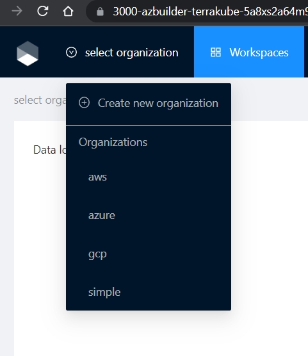Screen dimensions: 308x356
Task: Click the Data loading text
Action: (x=50, y=150)
